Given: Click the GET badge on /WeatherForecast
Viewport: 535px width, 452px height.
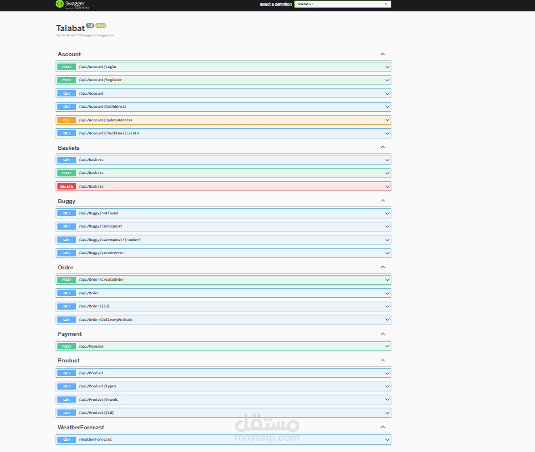Looking at the screenshot, I should coord(66,439).
